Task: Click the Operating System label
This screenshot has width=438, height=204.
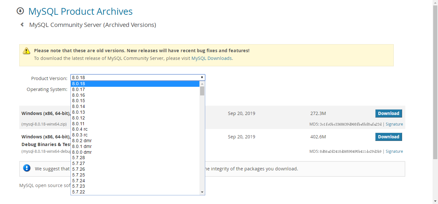Action: tap(47, 89)
